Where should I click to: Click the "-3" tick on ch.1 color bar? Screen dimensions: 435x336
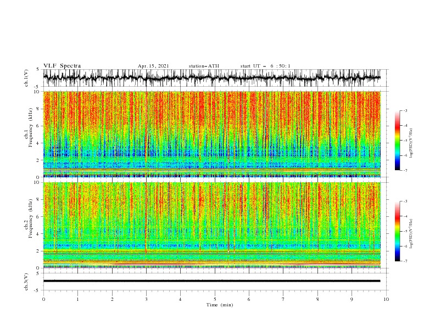(x=405, y=110)
